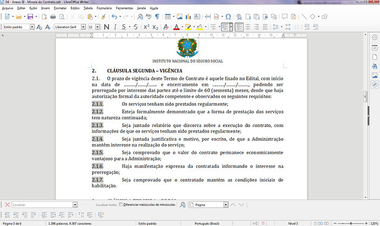Toggle Underline formatting S button

[124, 27]
